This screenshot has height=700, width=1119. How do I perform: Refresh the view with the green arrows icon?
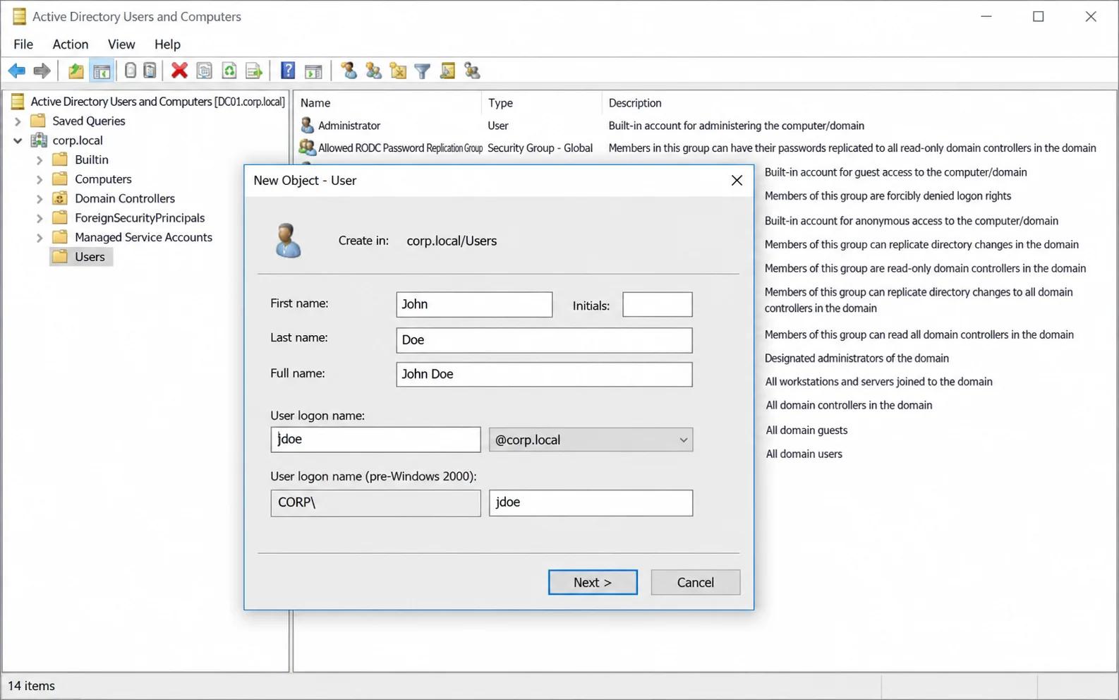(229, 71)
